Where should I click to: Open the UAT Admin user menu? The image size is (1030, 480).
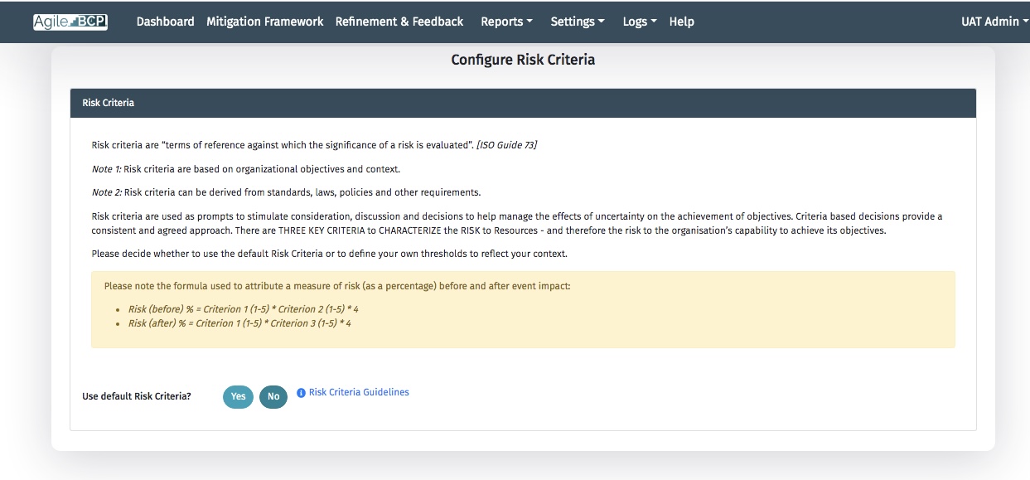point(994,22)
